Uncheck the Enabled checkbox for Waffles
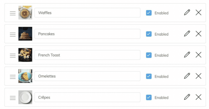 [x=149, y=13]
